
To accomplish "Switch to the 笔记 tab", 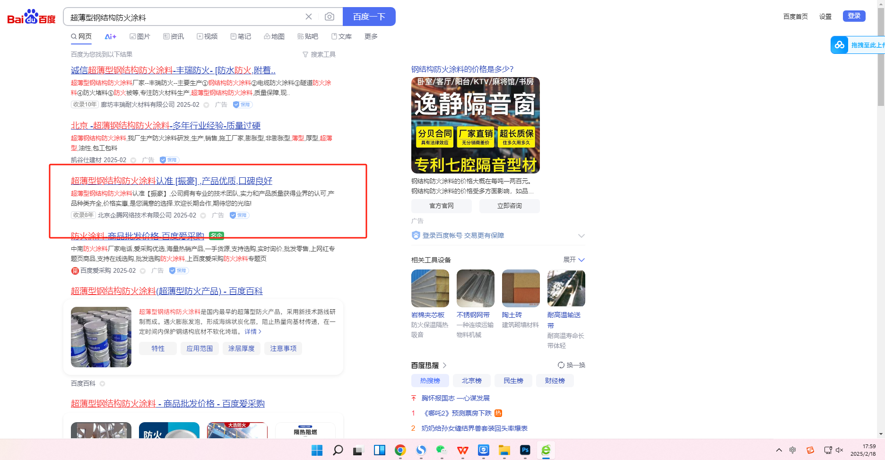I will pyautogui.click(x=241, y=36).
